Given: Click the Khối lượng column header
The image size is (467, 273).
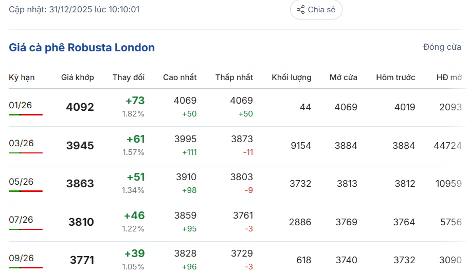Looking at the screenshot, I should point(291,77).
